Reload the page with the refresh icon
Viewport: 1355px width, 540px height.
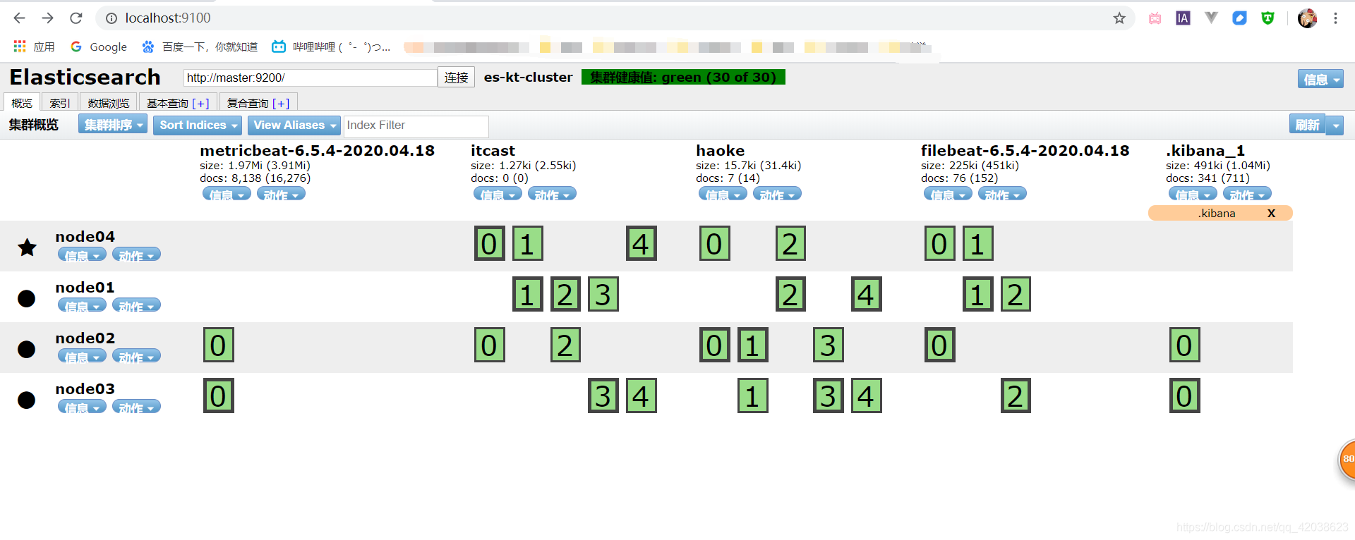(x=76, y=18)
